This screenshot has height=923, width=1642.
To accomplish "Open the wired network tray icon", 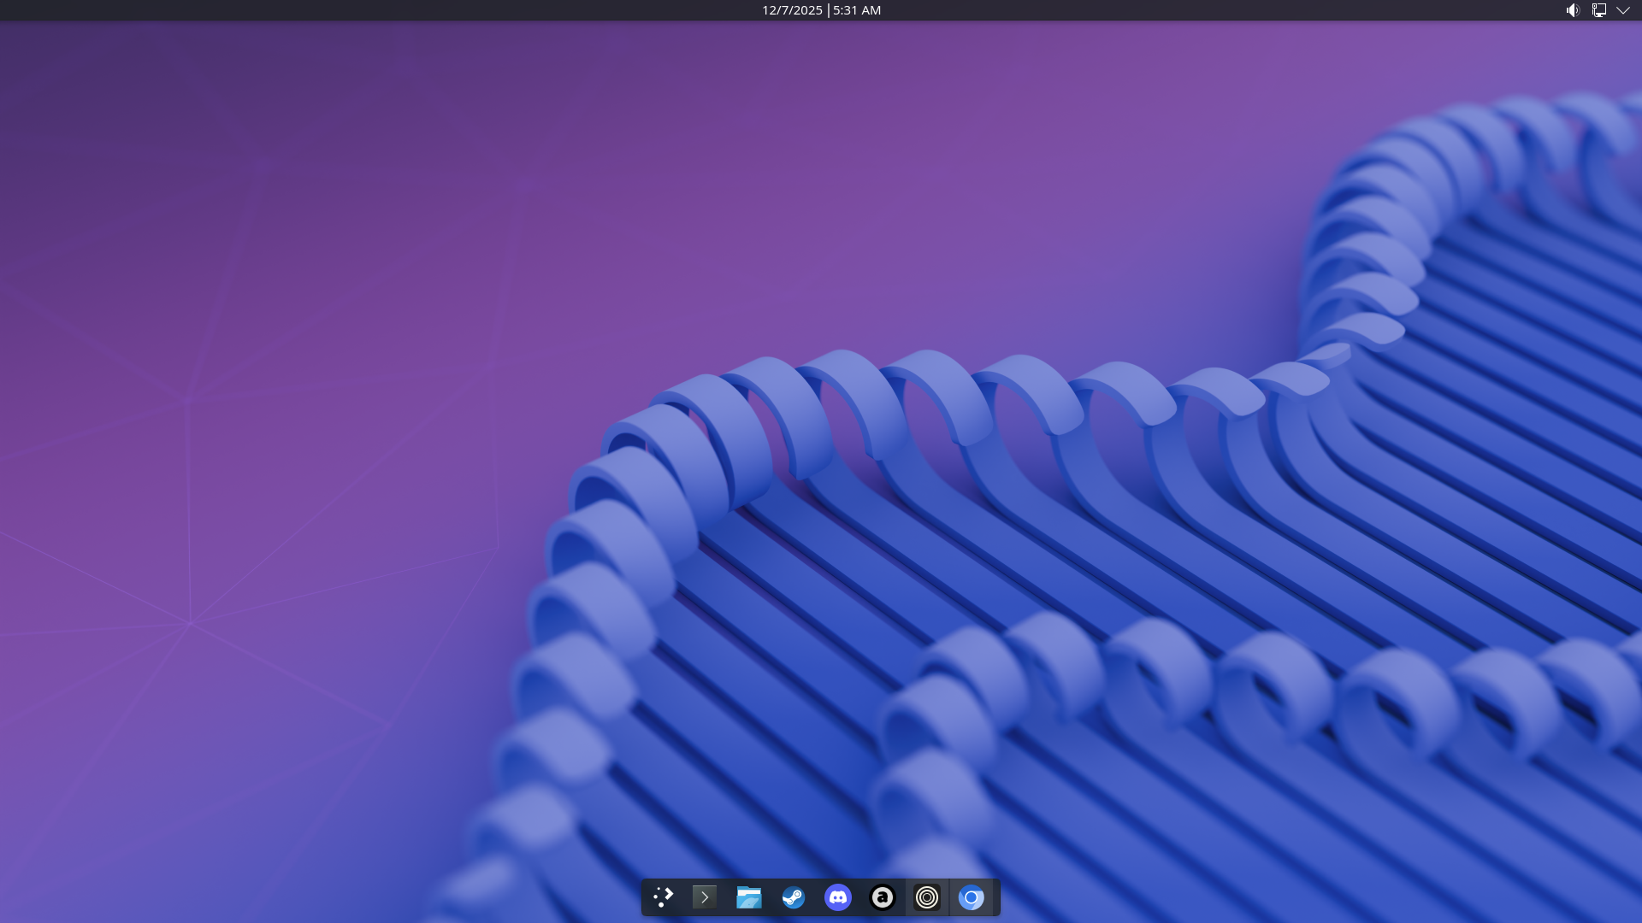I will tap(1598, 10).
